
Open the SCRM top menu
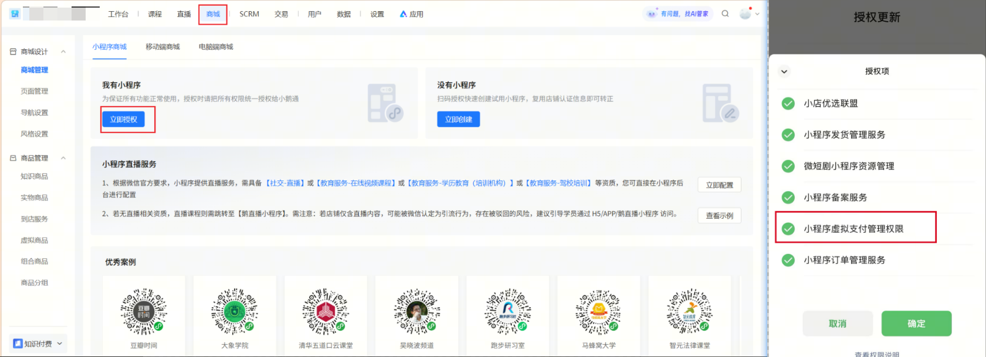pyautogui.click(x=249, y=14)
